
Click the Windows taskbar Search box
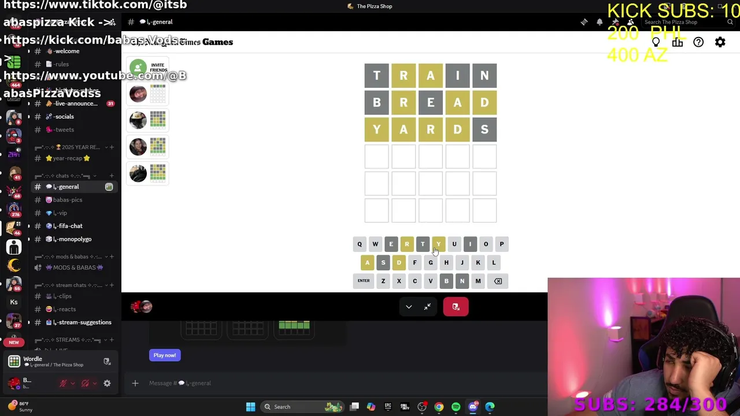[304, 407]
